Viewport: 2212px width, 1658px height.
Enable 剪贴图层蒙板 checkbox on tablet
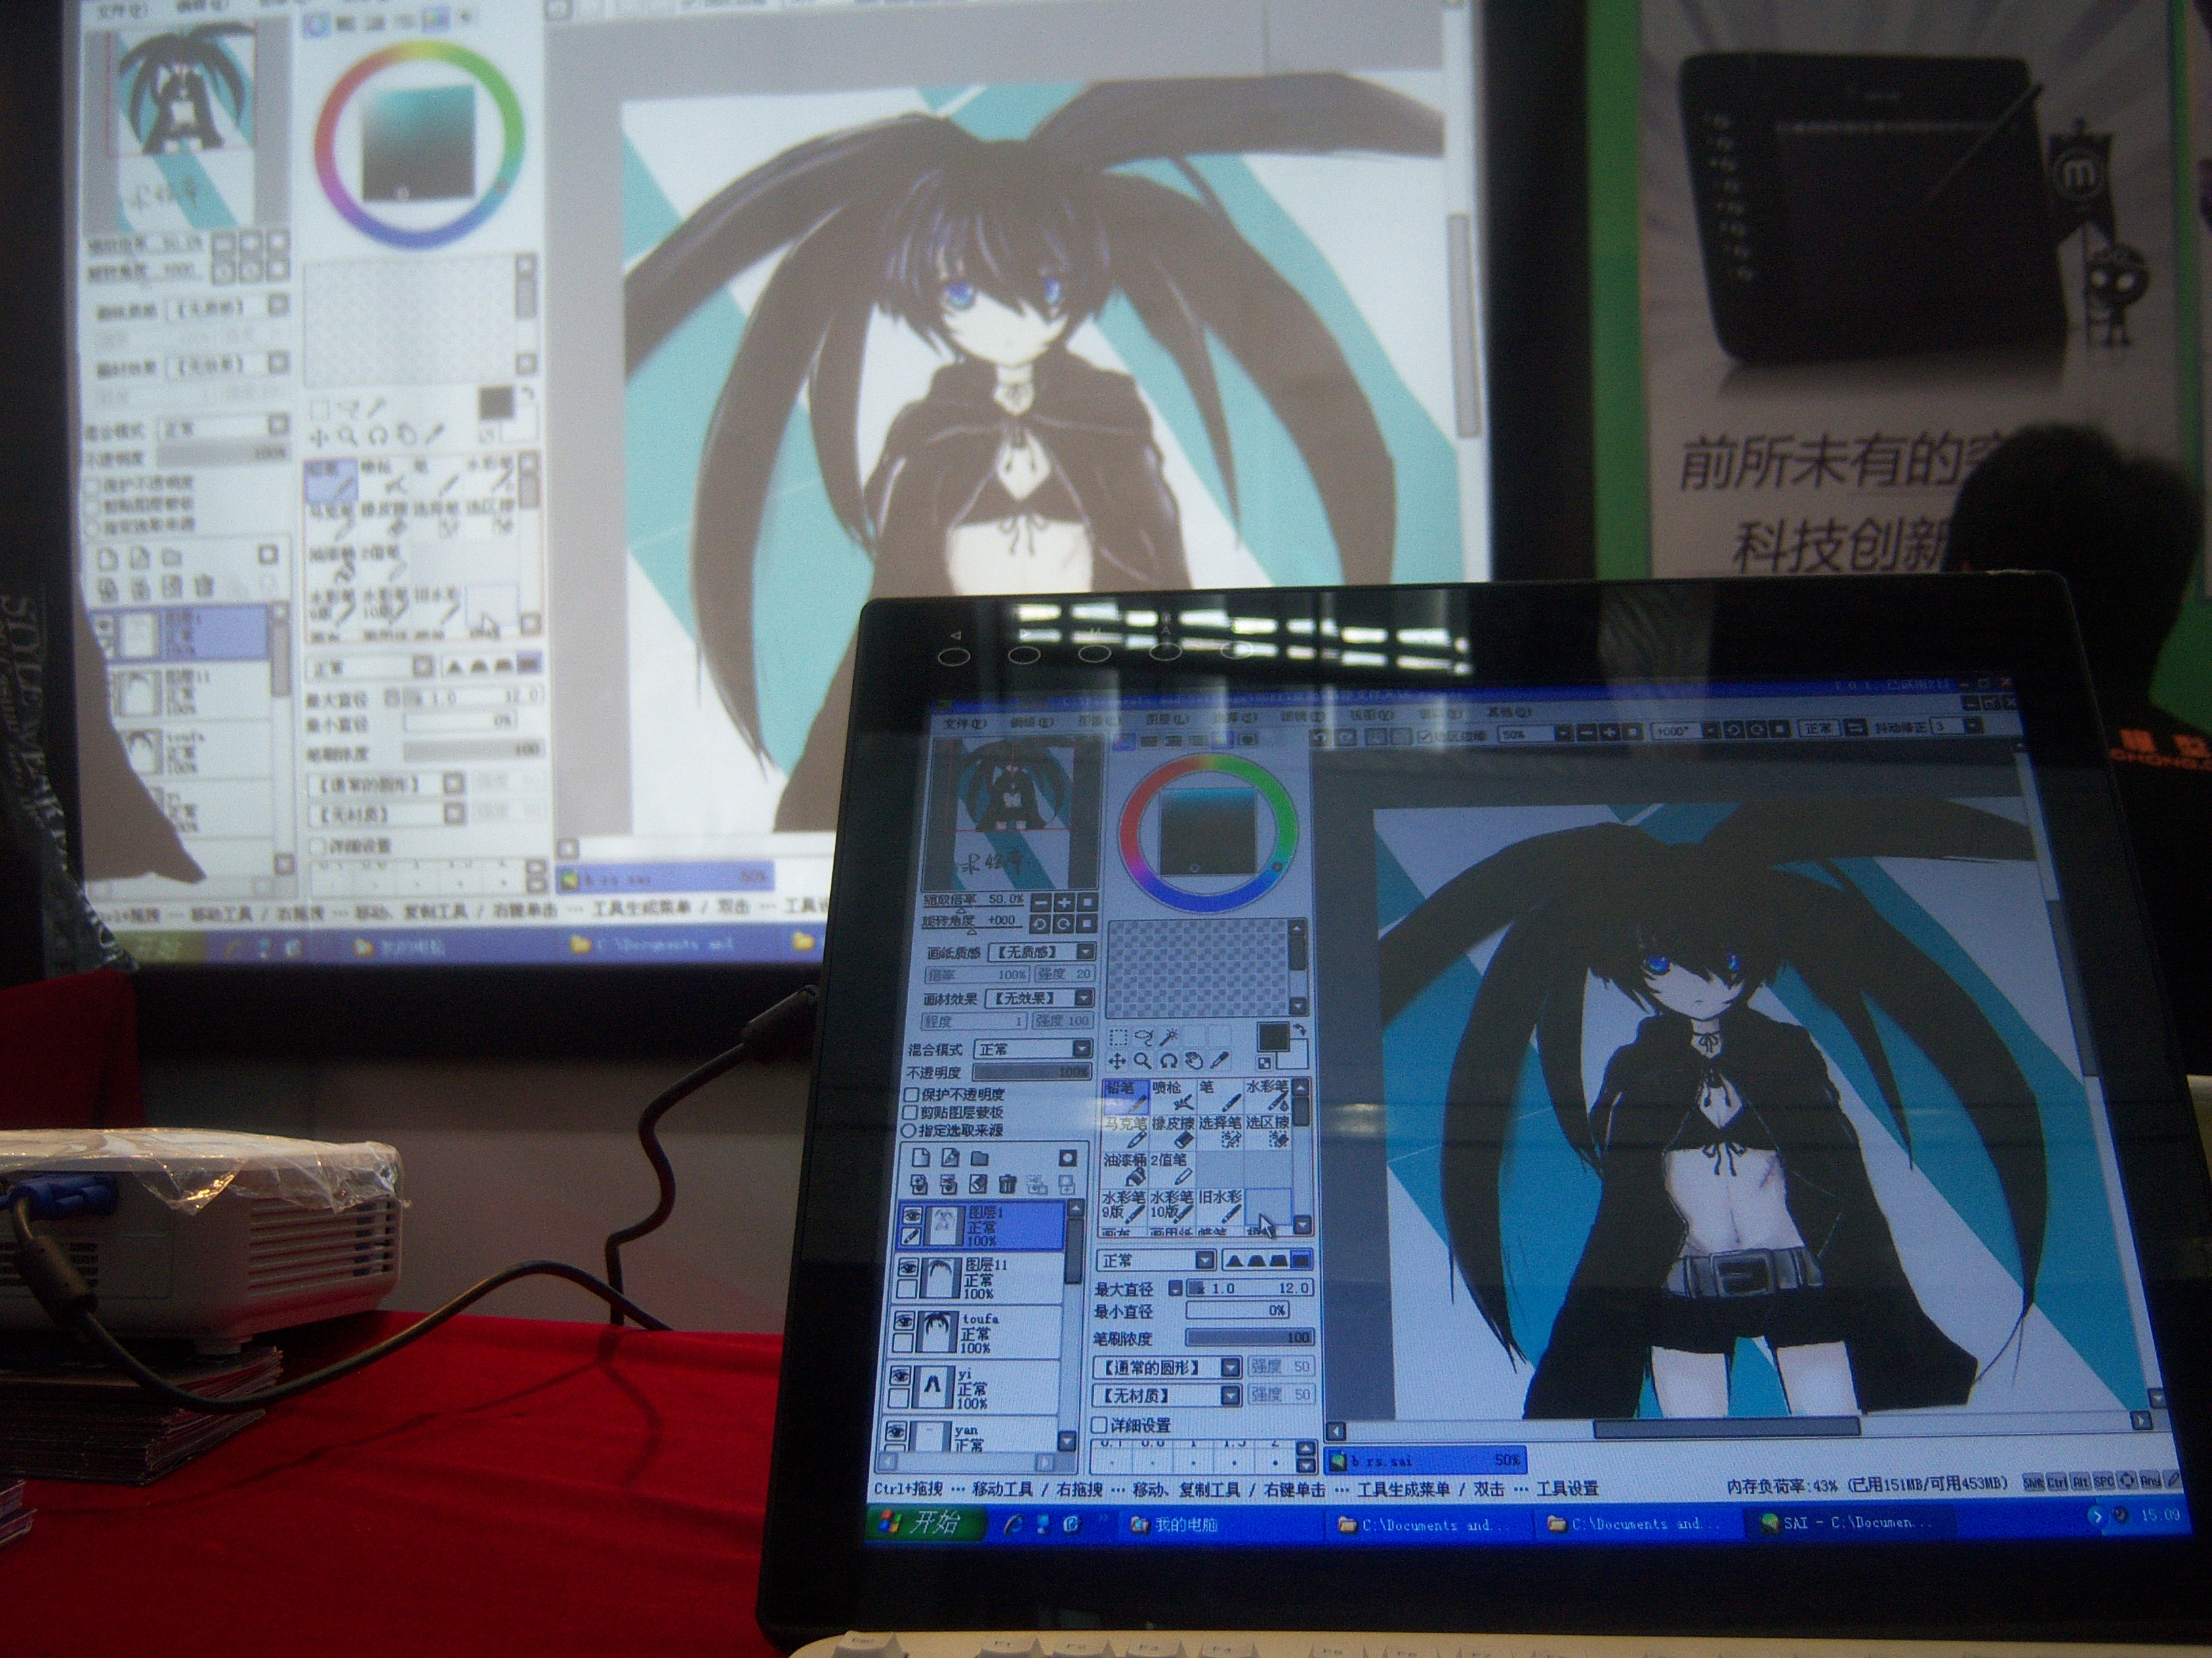coord(910,1112)
